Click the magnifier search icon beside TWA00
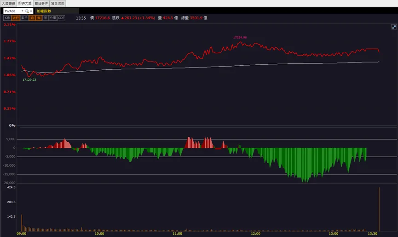 pyautogui.click(x=27, y=11)
